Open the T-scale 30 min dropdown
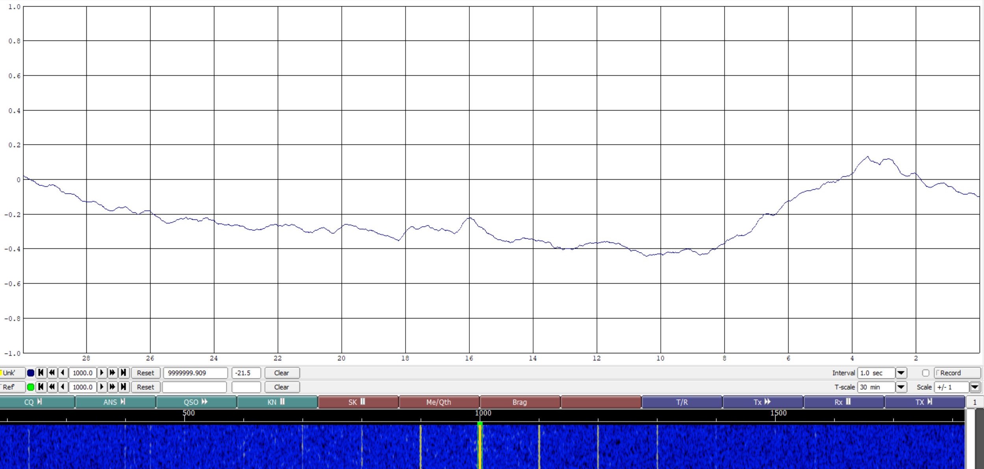This screenshot has height=469, width=984. 901,387
